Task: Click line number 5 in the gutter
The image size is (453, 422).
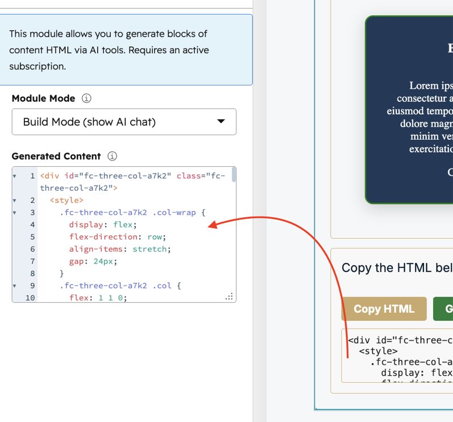Action: point(32,237)
